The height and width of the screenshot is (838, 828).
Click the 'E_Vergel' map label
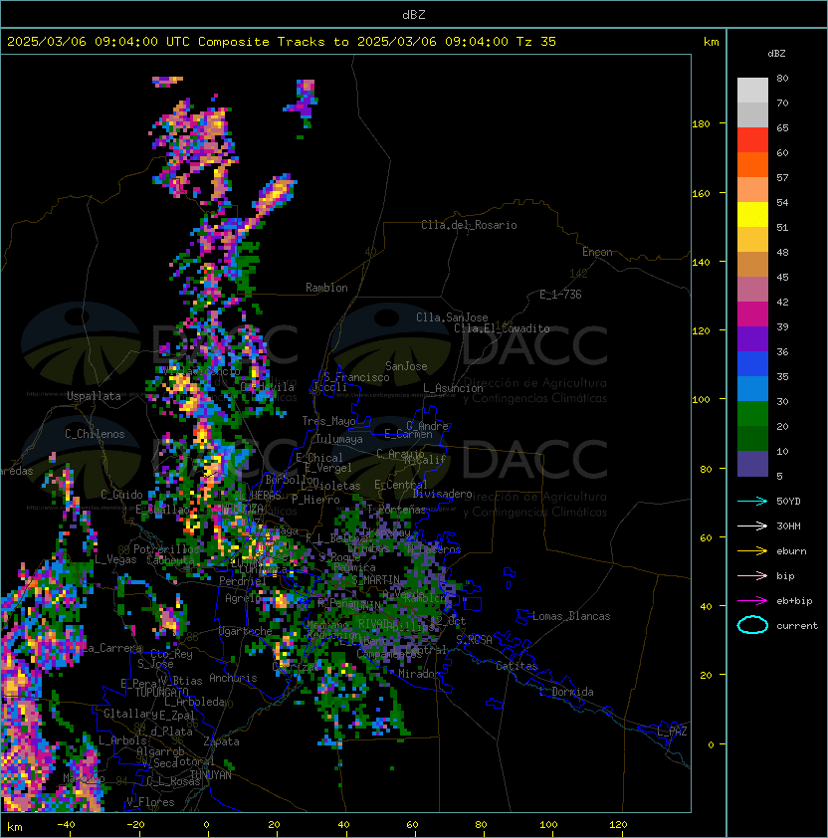point(328,468)
